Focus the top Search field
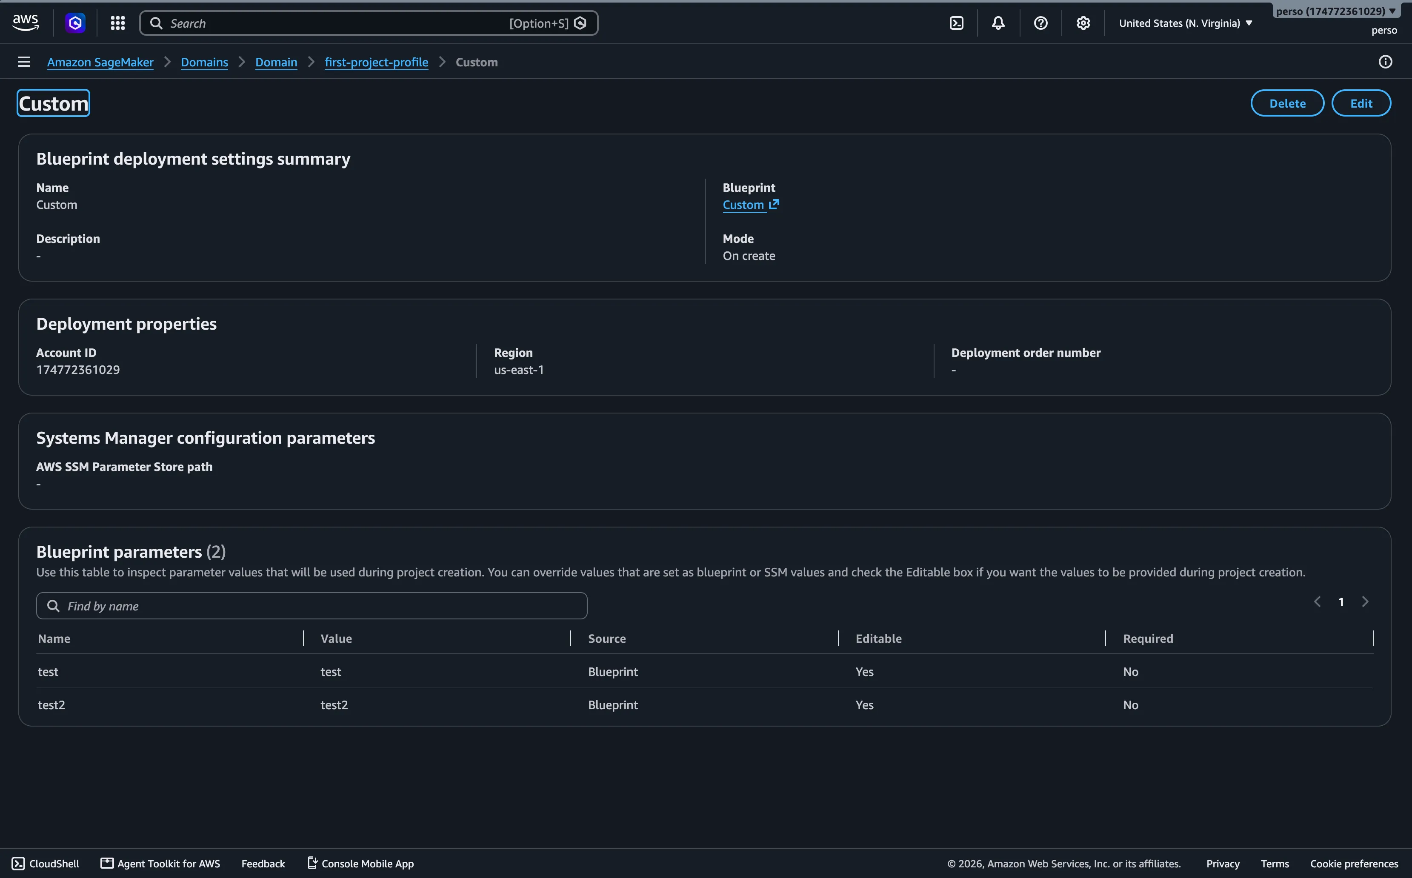 pos(368,23)
